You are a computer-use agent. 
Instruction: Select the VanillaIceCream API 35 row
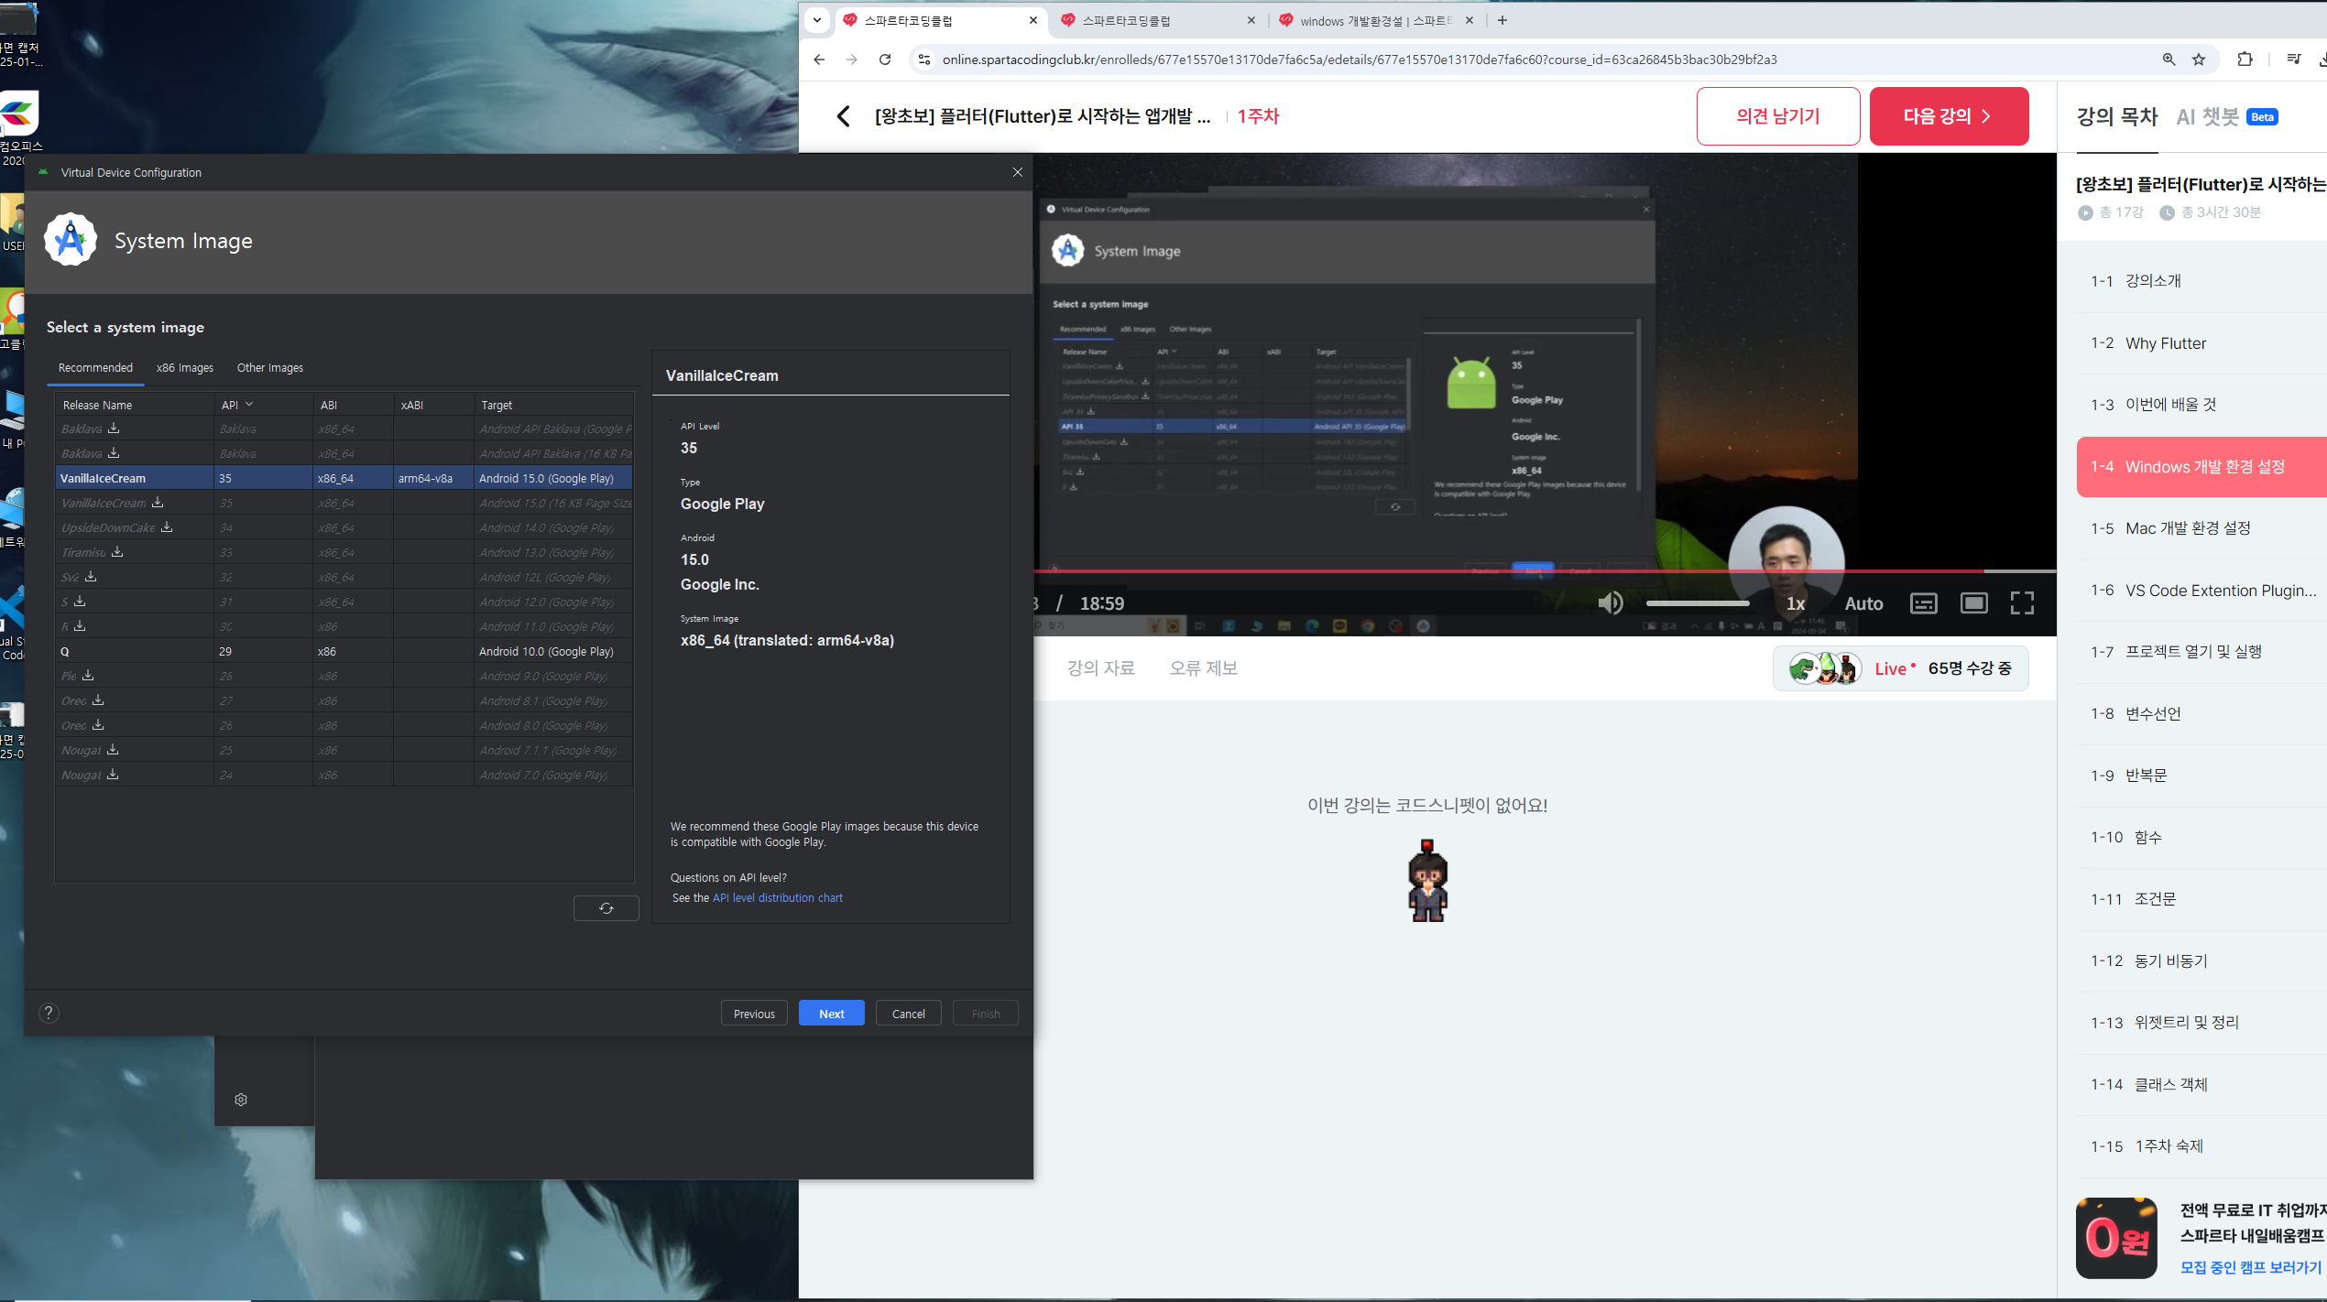pyautogui.click(x=344, y=478)
